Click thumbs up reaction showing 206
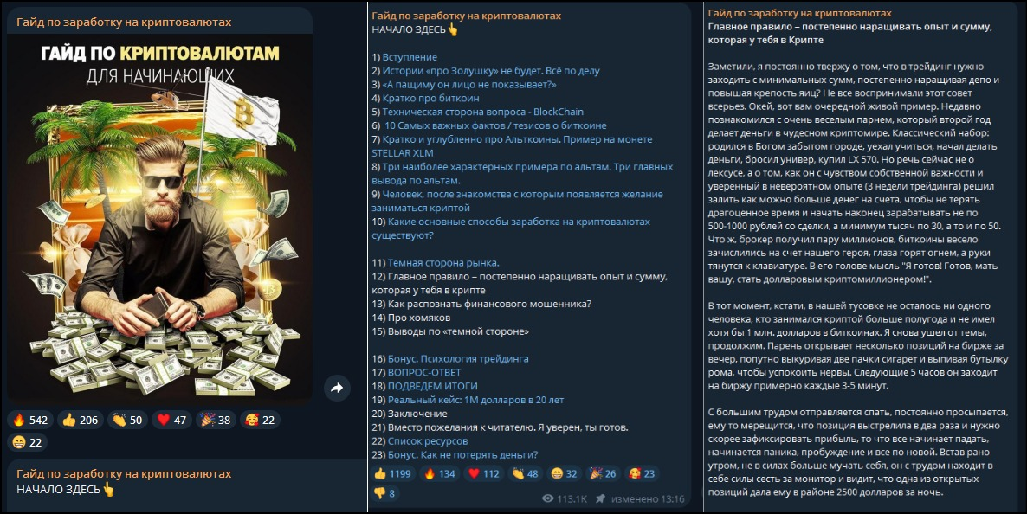 point(81,421)
